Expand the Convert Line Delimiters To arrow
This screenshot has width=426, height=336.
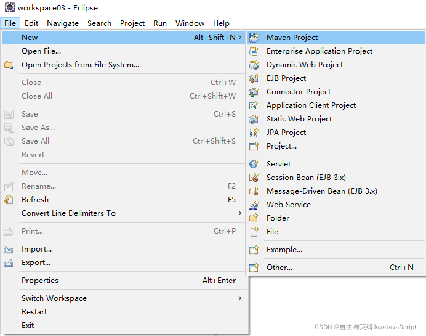(x=240, y=213)
